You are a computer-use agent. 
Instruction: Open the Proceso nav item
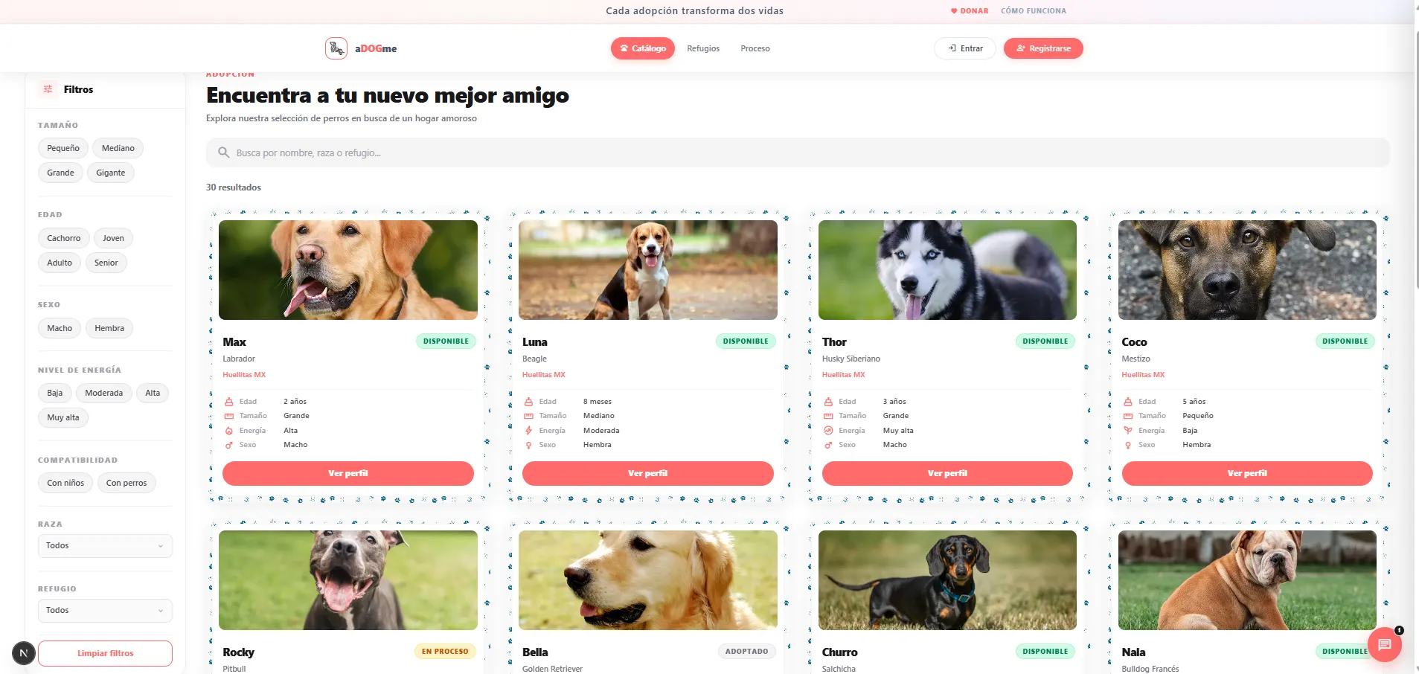(x=755, y=48)
